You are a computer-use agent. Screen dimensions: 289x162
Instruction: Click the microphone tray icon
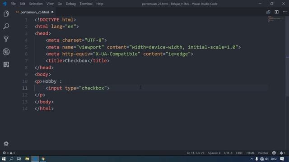click(x=257, y=159)
